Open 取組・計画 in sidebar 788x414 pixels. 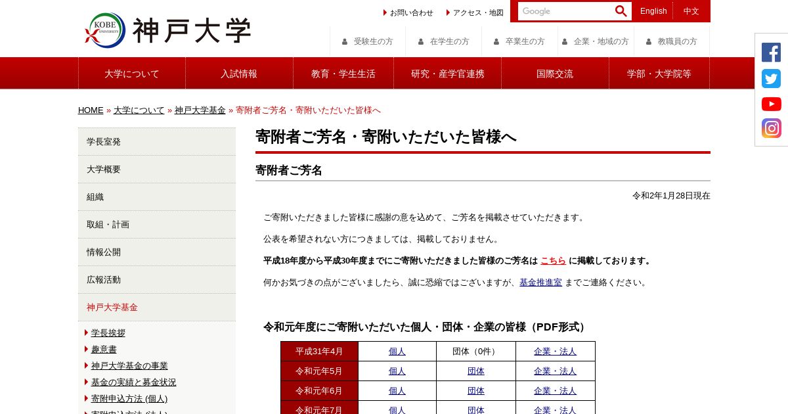click(x=157, y=224)
